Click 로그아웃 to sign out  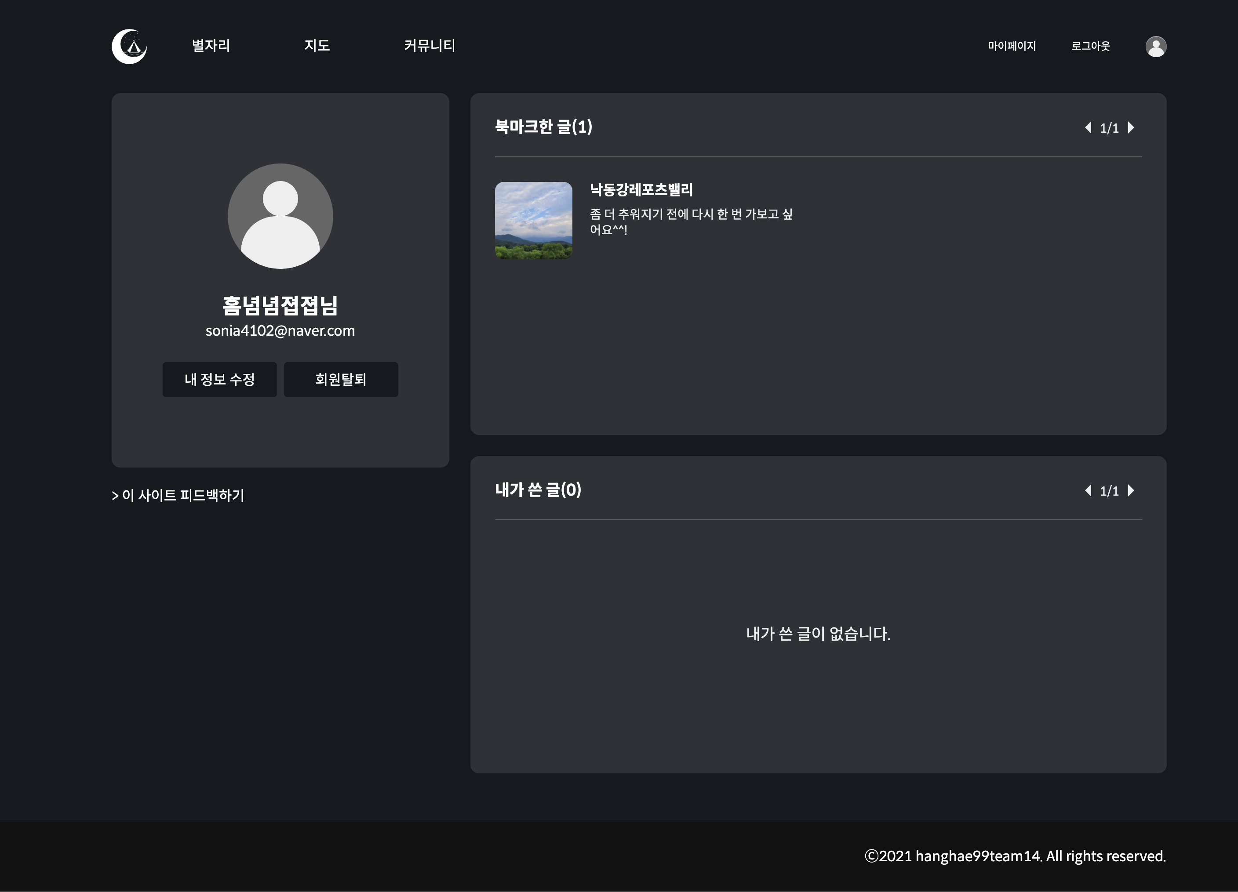(x=1090, y=47)
